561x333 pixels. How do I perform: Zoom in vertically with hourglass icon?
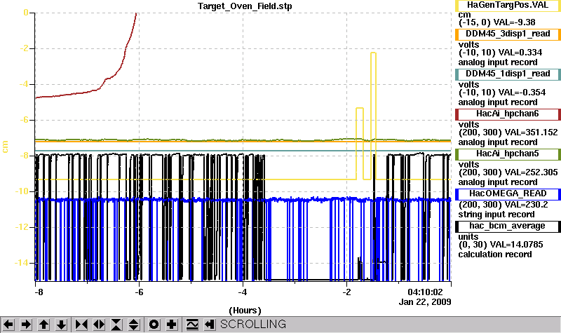click(116, 325)
